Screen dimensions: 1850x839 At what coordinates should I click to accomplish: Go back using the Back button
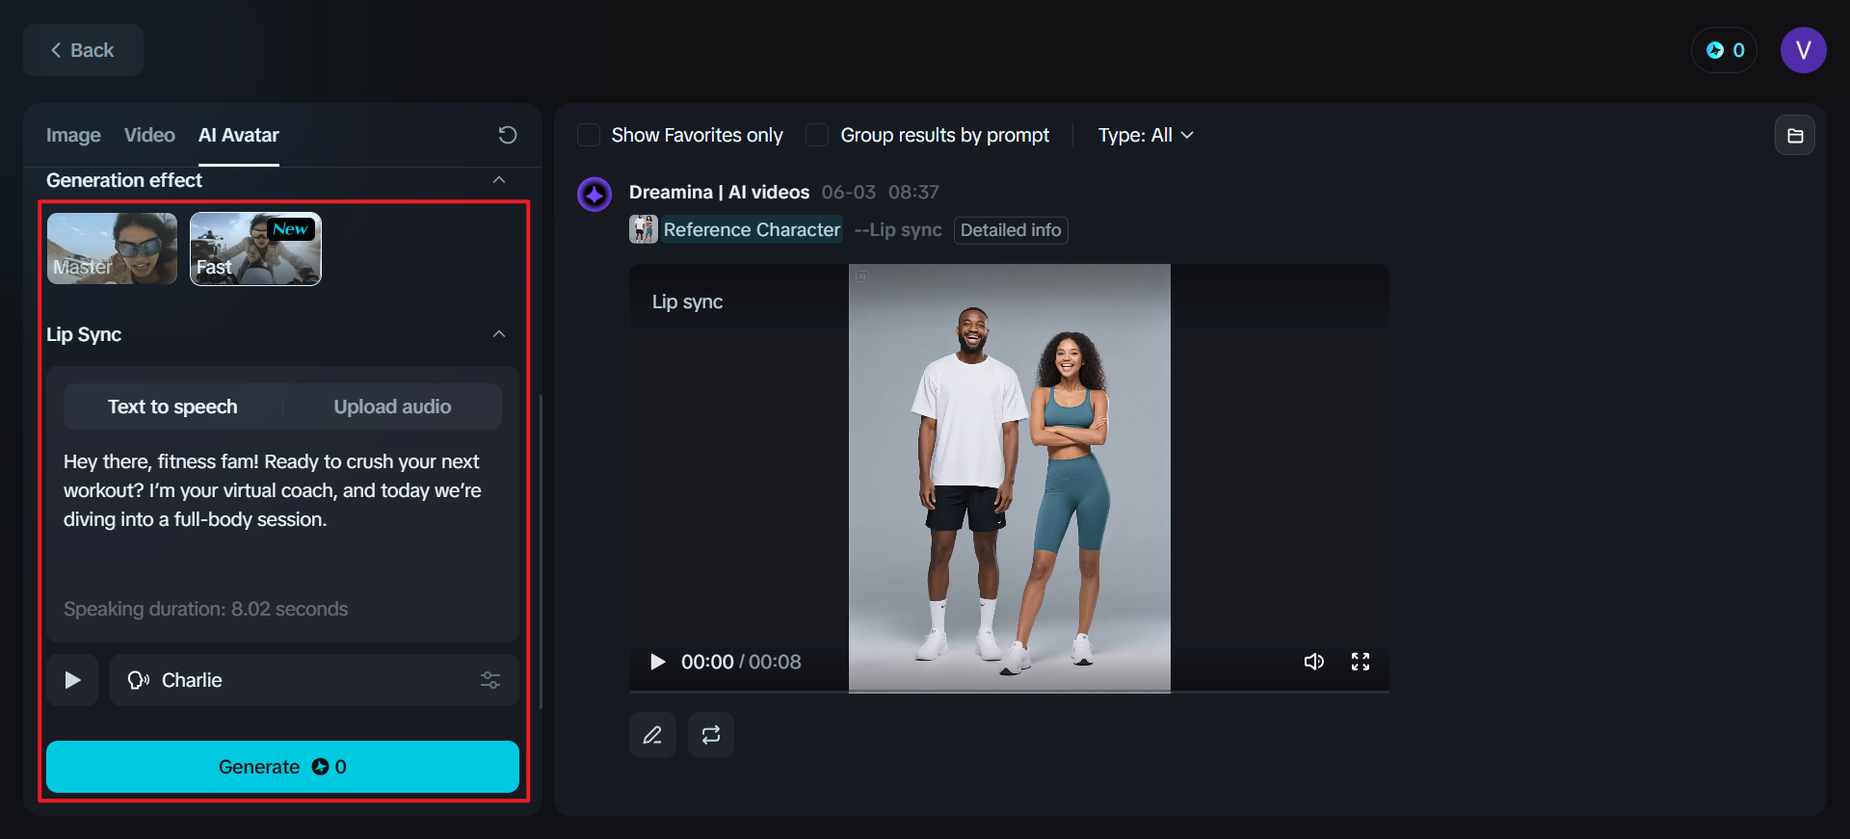pyautogui.click(x=83, y=50)
